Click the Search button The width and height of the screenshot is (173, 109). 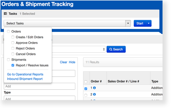[x=116, y=49]
